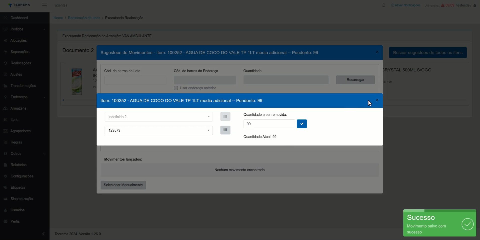Click the Sincronização sidebar icon
Viewport: 480px width, 240px height.
click(x=5, y=199)
